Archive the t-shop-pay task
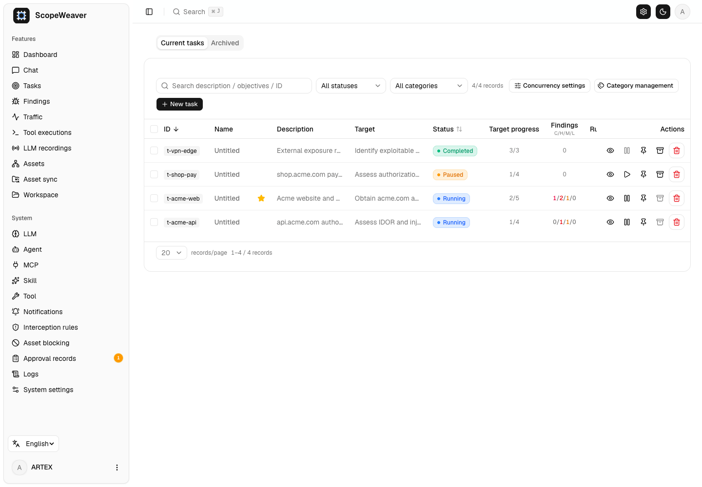Viewport: 702px width, 487px height. coord(660,174)
